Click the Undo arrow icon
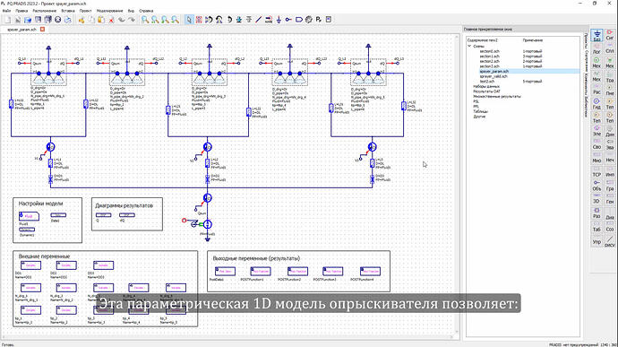Image resolution: width=618 pixels, height=347 pixels. pos(122,20)
